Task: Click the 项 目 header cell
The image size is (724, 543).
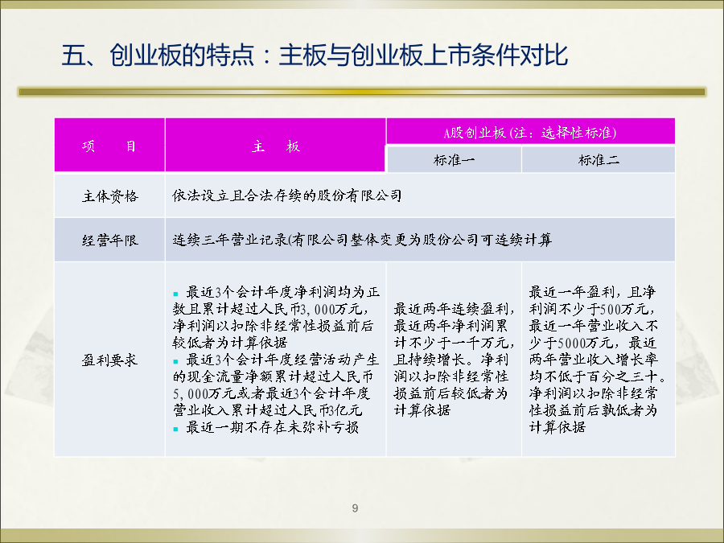Action: tap(109, 146)
